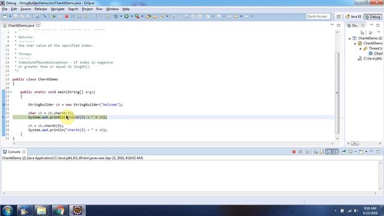Collapse the main method fold marker at line 21
Screen dimensions: 384x216
[11, 92]
